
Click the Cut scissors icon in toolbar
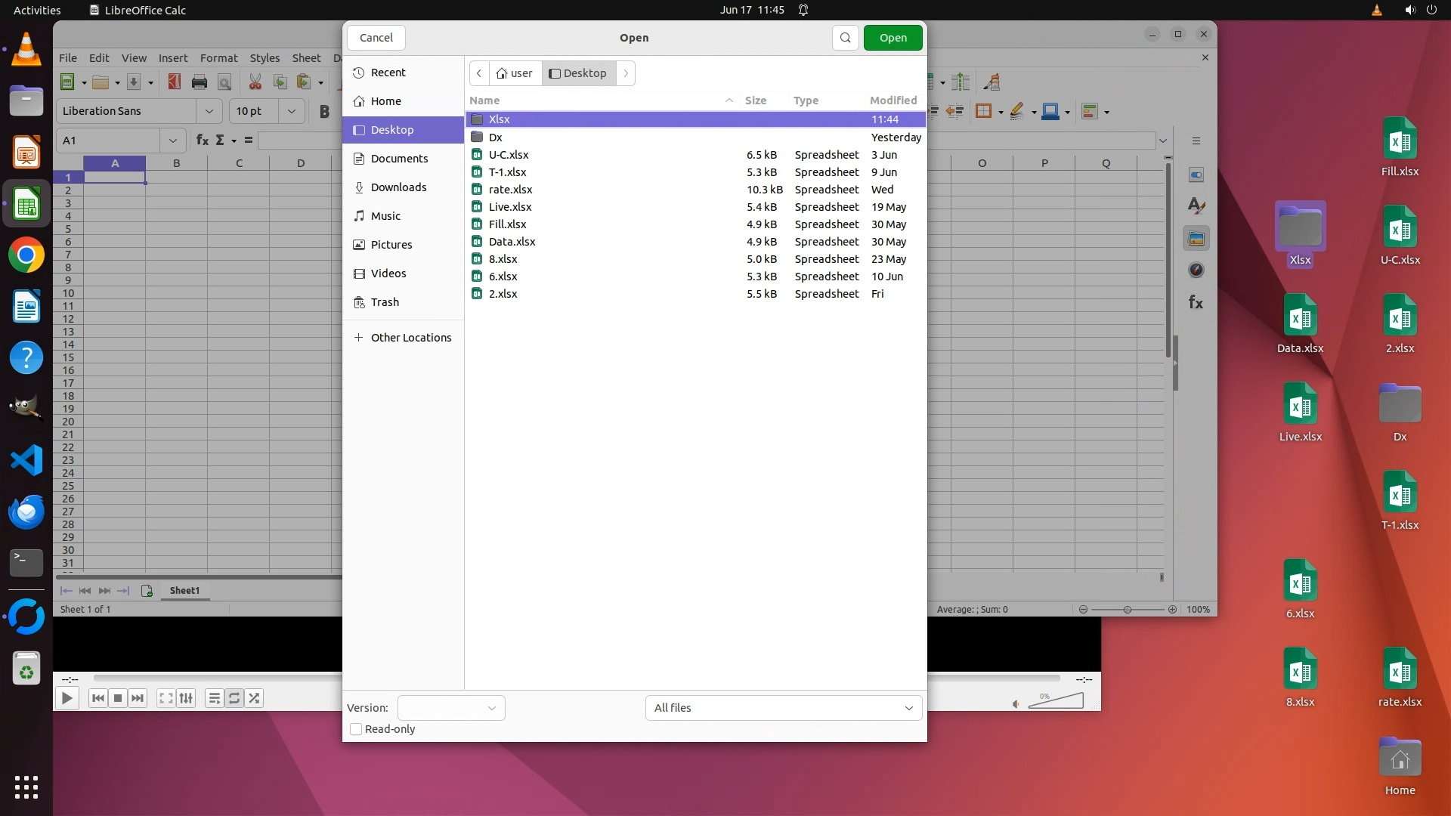pos(255,82)
